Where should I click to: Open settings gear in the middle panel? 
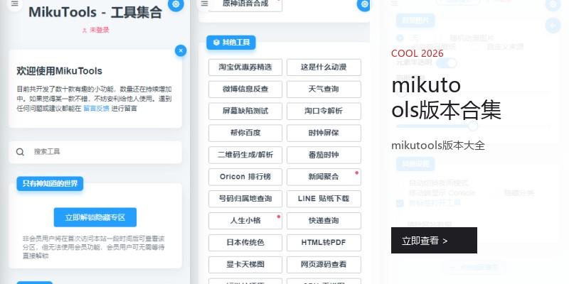pos(364,4)
